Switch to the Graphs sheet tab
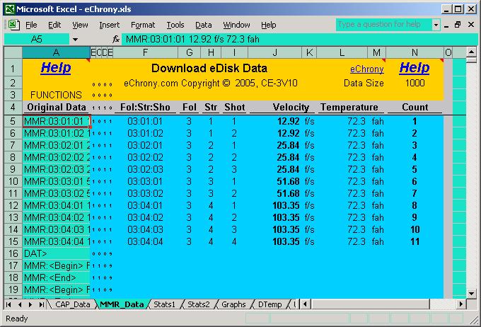This screenshot has width=481, height=327. click(233, 304)
